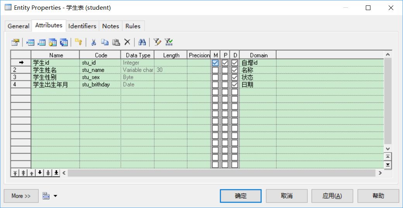Select the 学生性别 name cell
This screenshot has width=403, height=208.
pos(55,77)
